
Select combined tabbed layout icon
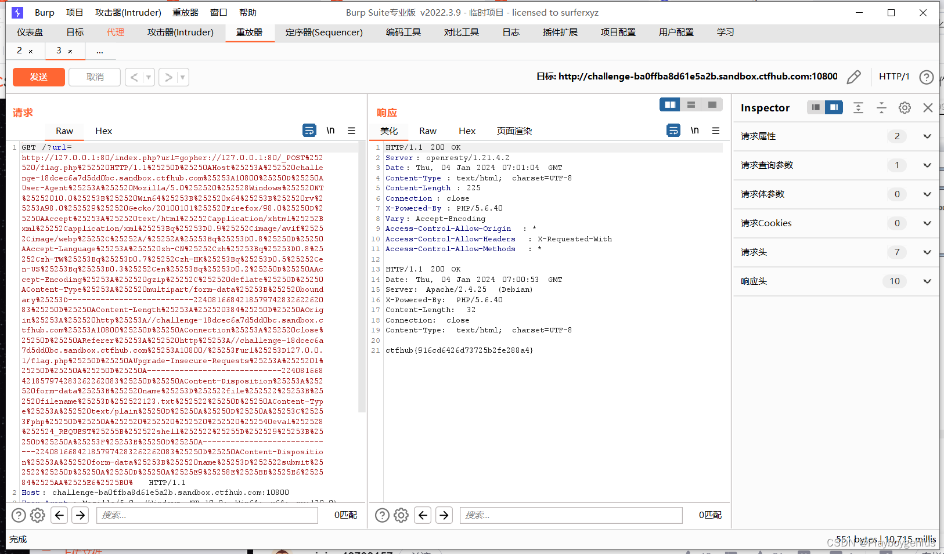(x=712, y=104)
